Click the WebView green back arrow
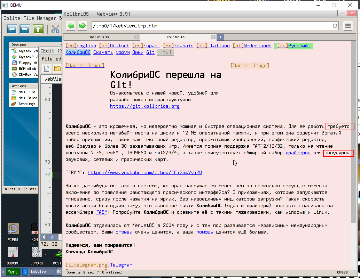This screenshot has height=278, width=360. [71, 26]
